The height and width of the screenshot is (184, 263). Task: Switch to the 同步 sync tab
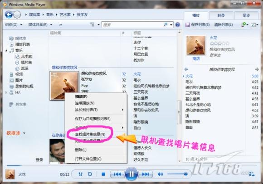tap(246, 16)
